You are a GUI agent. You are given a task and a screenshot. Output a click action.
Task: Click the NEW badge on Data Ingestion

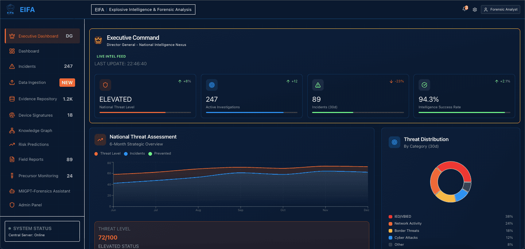(67, 82)
